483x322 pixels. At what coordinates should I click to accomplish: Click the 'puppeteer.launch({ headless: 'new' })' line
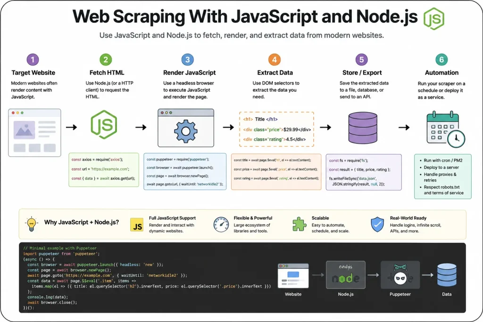[95, 264]
